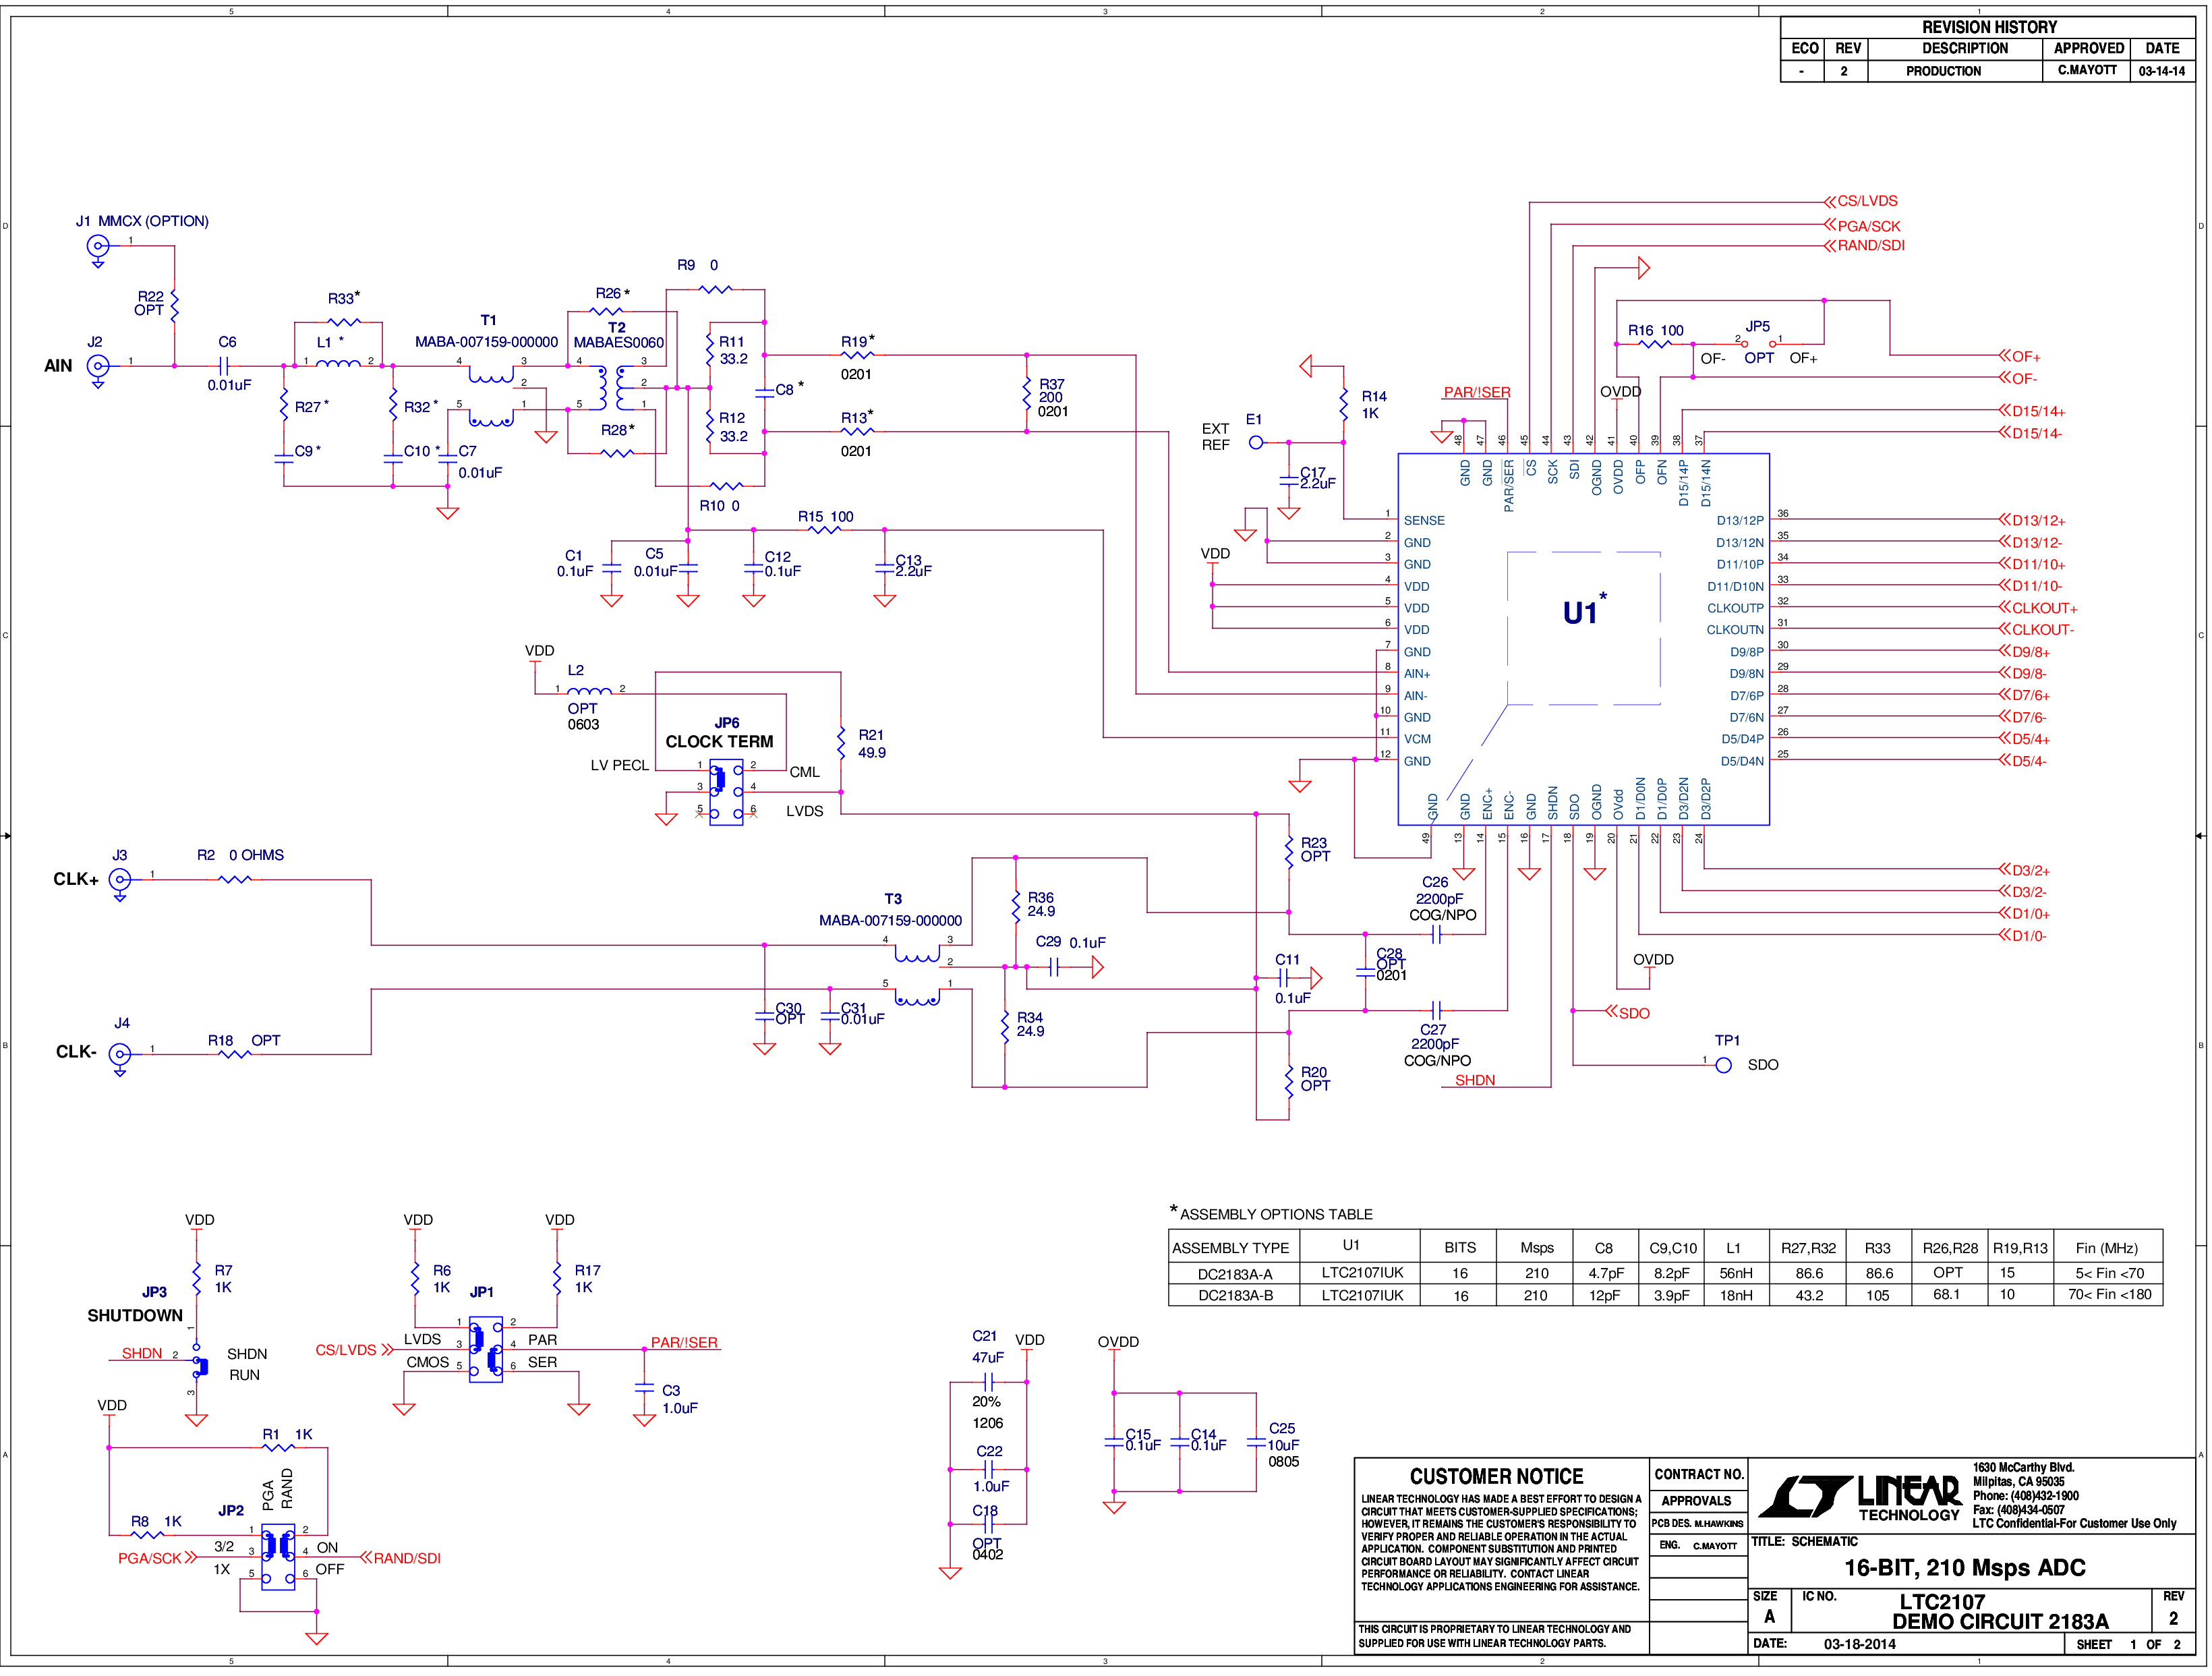Click the VCM pin label on U1
This screenshot has width=2212, height=1676.
coord(1417,739)
